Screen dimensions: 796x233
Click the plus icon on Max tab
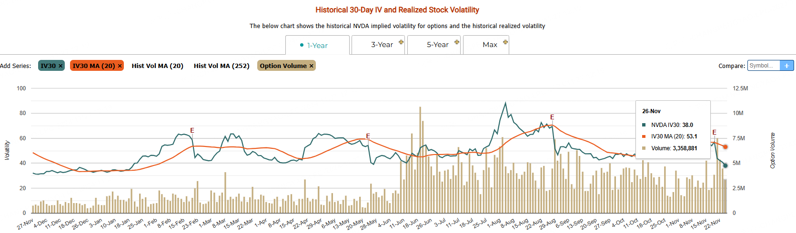505,42
